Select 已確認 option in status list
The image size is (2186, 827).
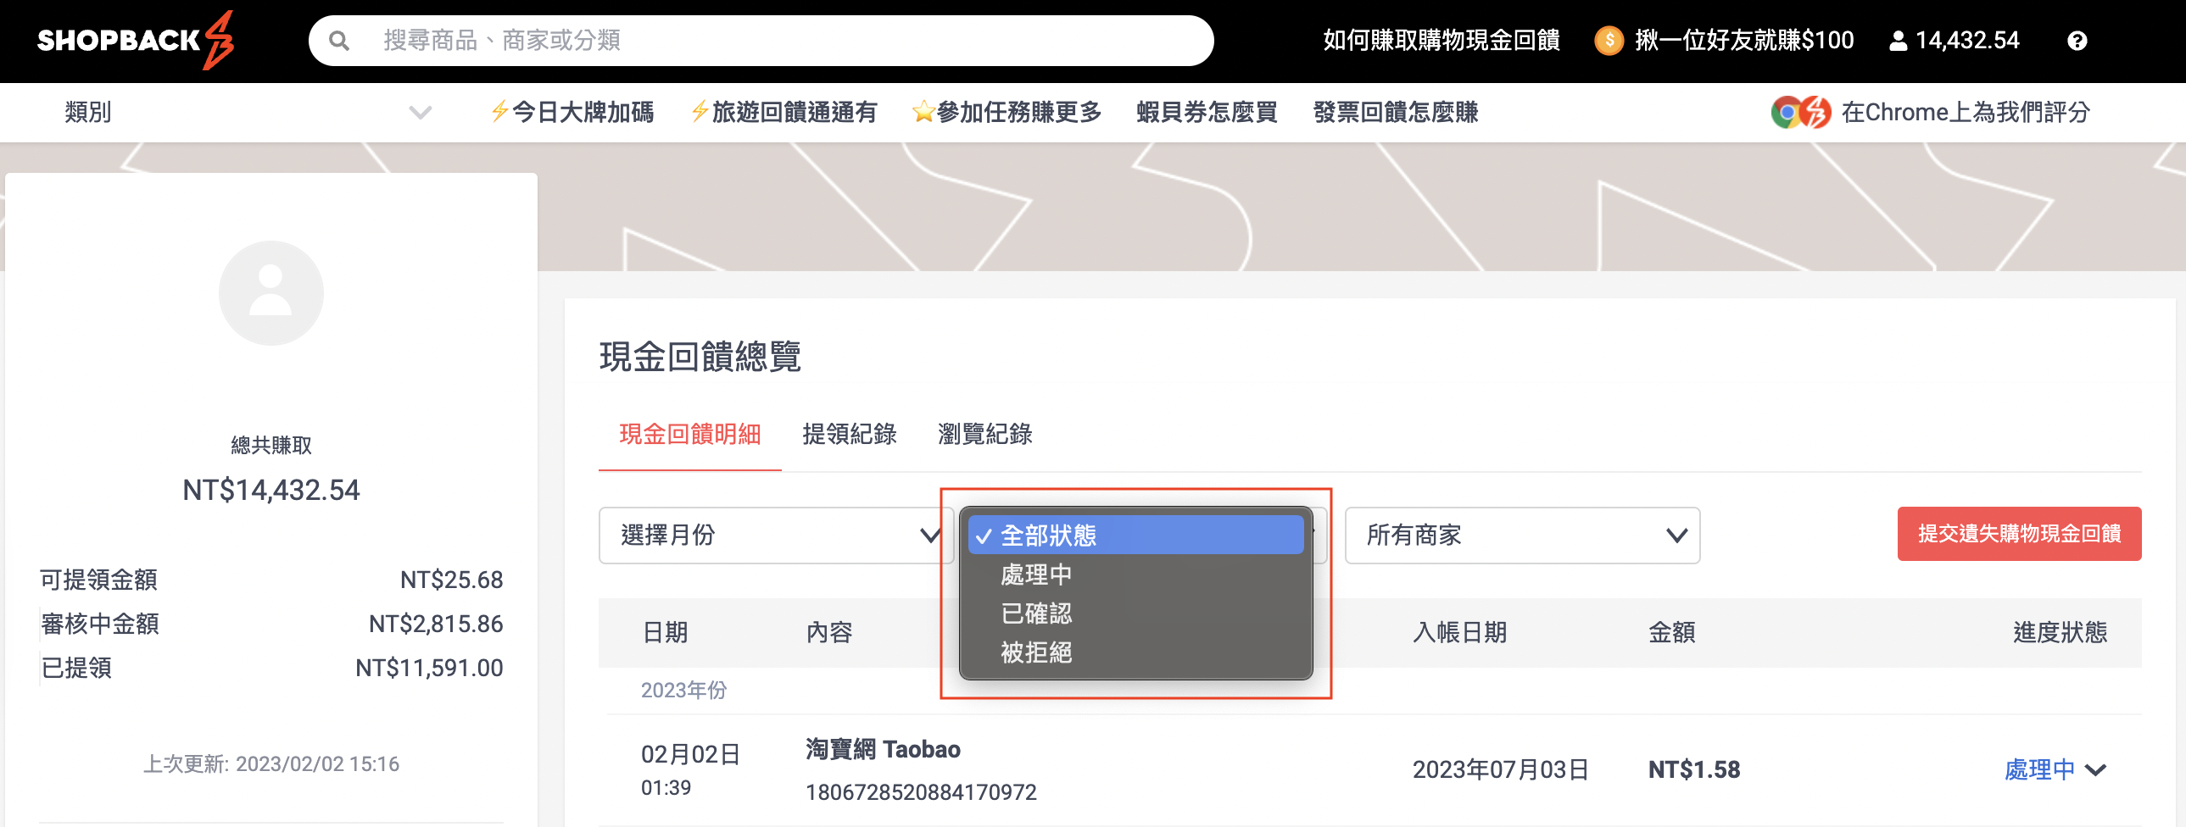[x=1135, y=613]
